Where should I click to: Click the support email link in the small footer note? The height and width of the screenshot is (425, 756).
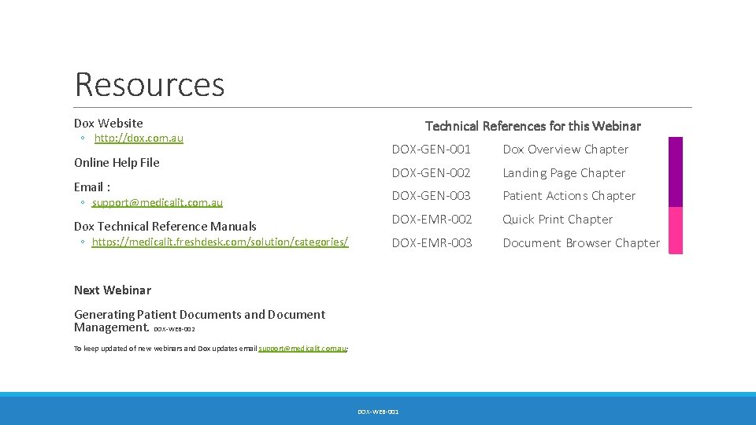[302, 349]
